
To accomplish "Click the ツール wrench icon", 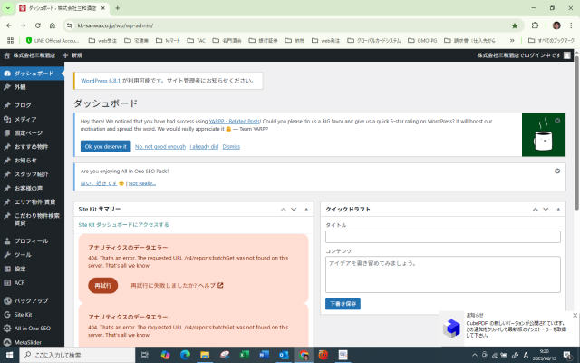I will coord(7,255).
